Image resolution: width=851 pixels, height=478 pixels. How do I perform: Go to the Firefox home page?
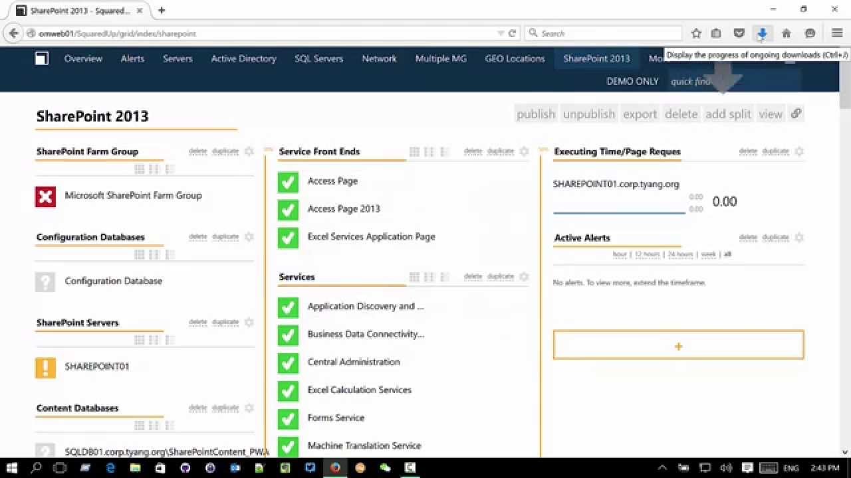click(787, 33)
